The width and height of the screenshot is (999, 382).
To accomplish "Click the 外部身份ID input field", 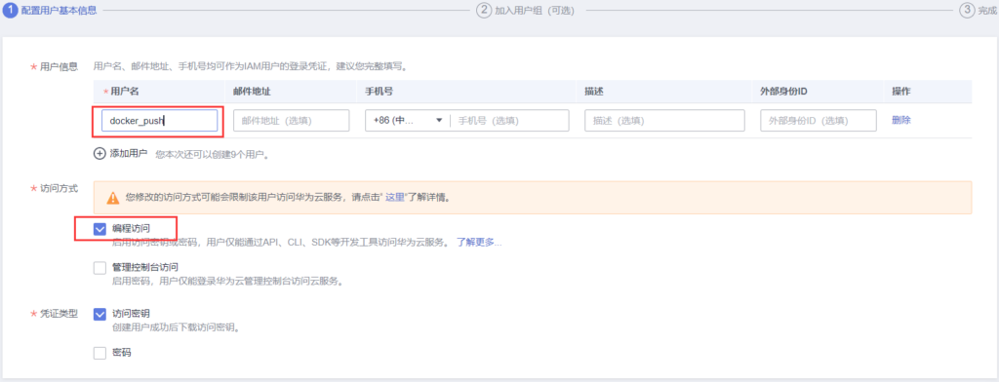I will 819,120.
